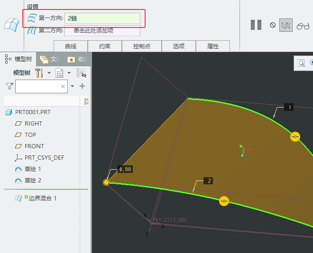313x253 pixels.
Task: Click the zoom magnifier icon in viewport
Action: click(301, 63)
